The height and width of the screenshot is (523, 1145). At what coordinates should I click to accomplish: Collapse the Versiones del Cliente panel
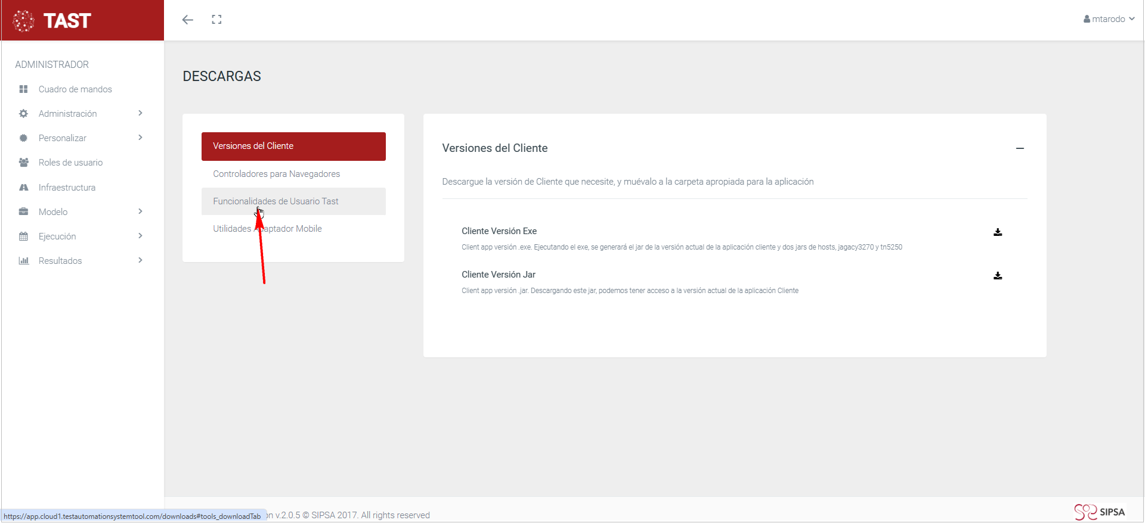1020,148
